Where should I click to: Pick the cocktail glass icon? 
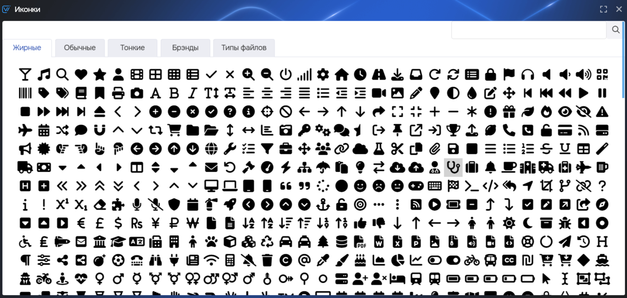pyautogui.click(x=25, y=75)
